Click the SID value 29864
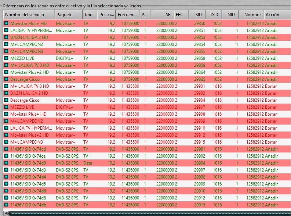The height and width of the screenshot is (216, 291). 200,72
